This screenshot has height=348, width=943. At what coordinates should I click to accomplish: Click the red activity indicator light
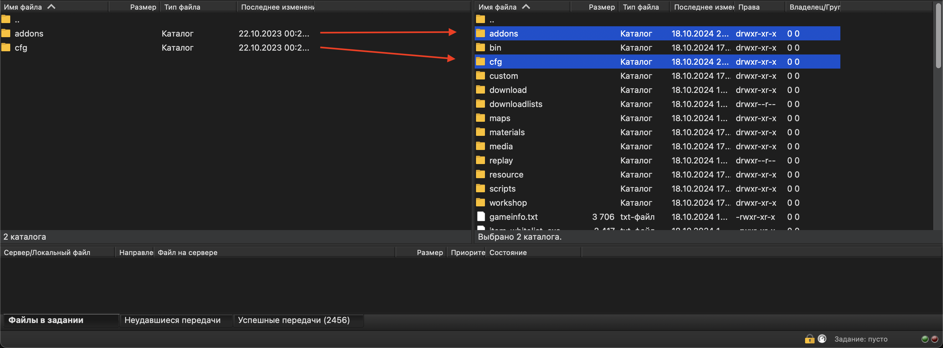[934, 339]
